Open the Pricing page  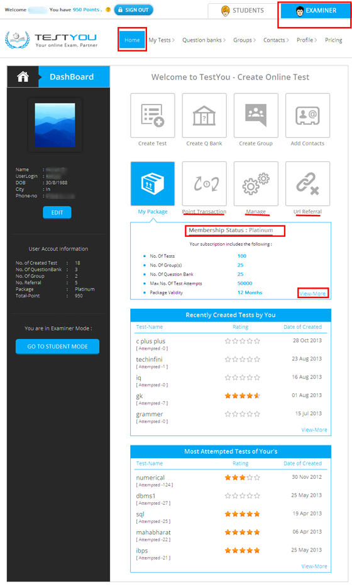click(x=333, y=40)
